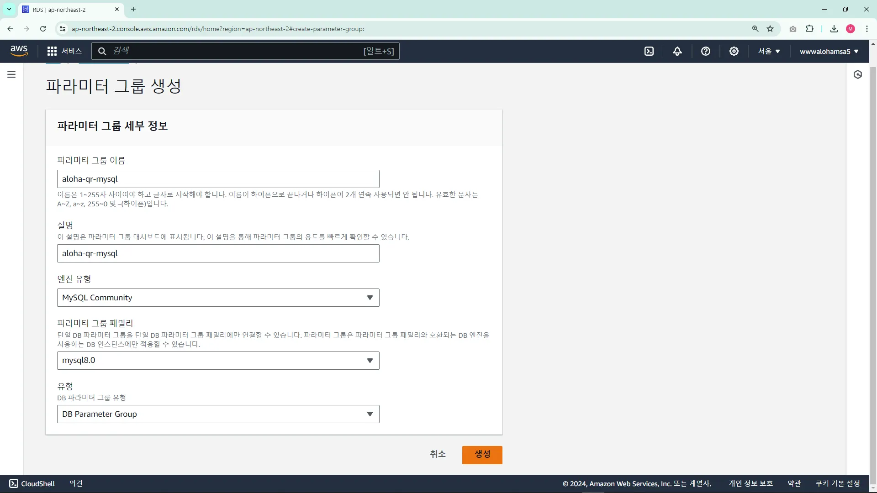Open the browser extensions puzzle icon
877x493 pixels.
click(809, 29)
